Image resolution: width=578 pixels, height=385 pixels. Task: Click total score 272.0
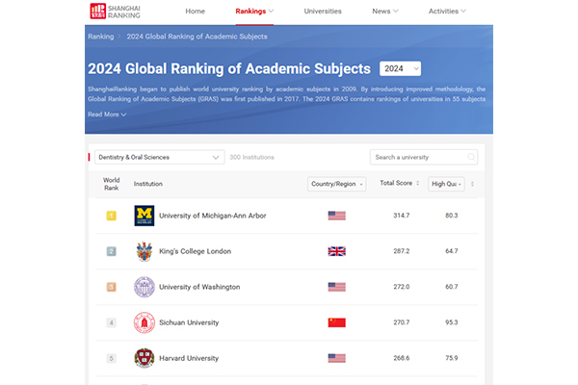click(401, 287)
